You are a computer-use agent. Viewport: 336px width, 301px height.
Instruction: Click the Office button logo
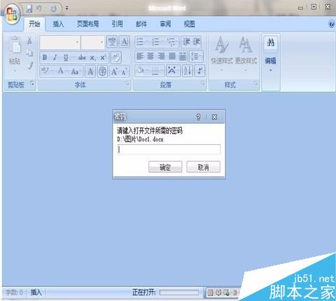click(x=12, y=15)
